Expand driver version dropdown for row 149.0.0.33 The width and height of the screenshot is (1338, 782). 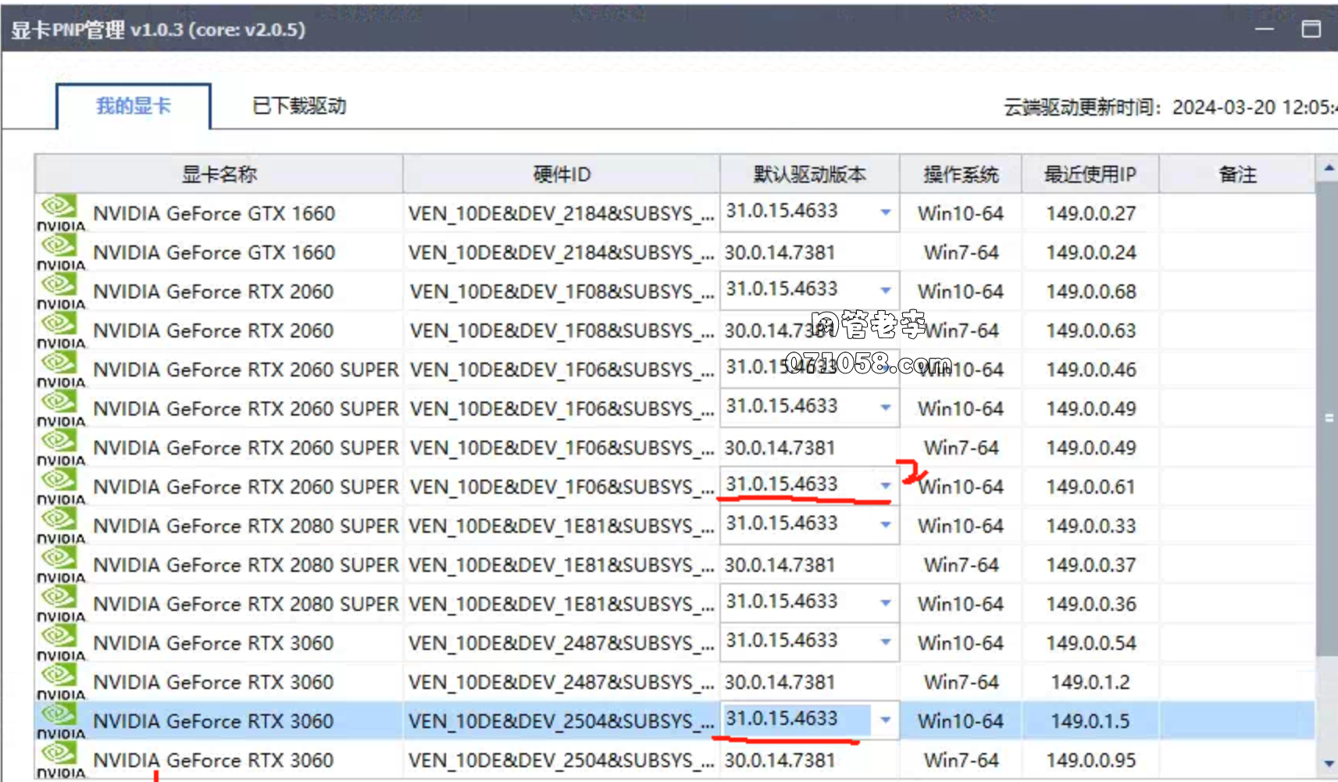885,525
